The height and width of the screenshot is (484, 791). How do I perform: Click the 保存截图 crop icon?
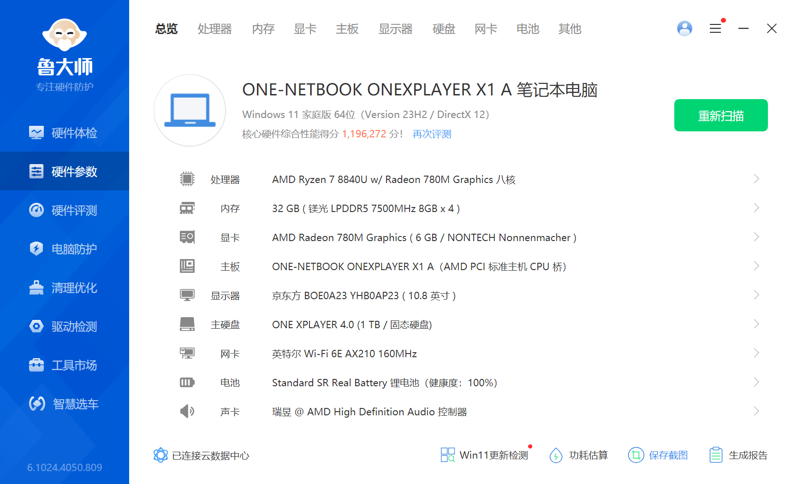pos(636,455)
